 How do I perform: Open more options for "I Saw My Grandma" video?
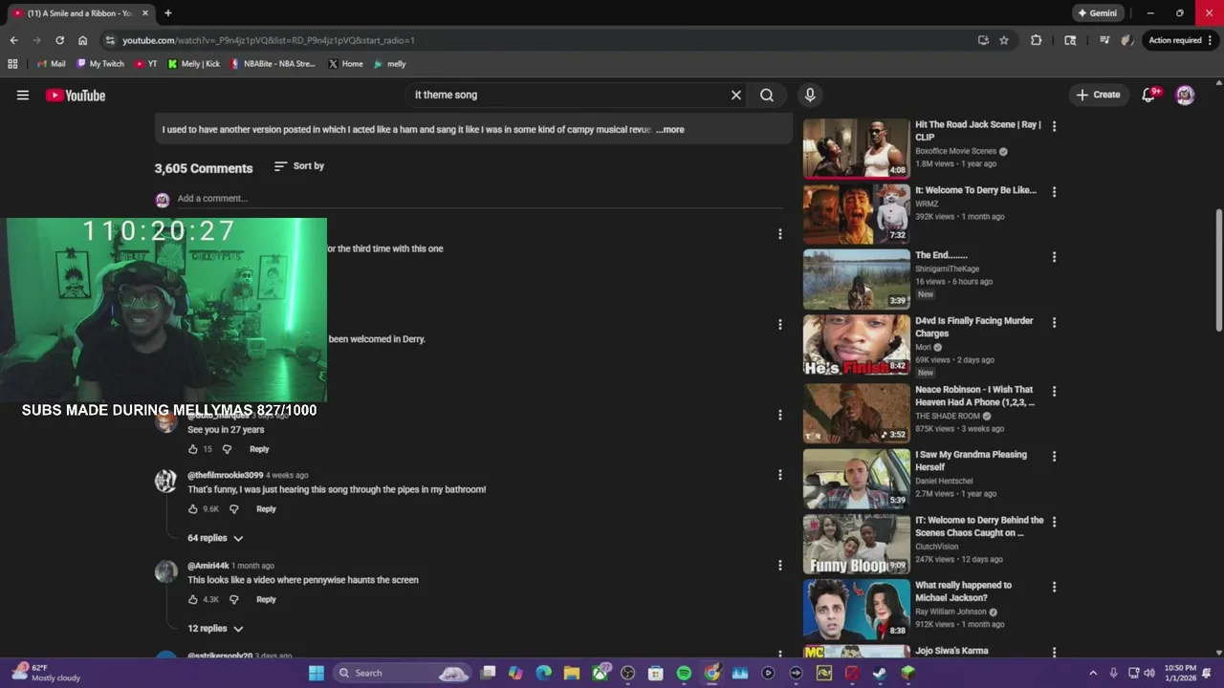point(1054,457)
